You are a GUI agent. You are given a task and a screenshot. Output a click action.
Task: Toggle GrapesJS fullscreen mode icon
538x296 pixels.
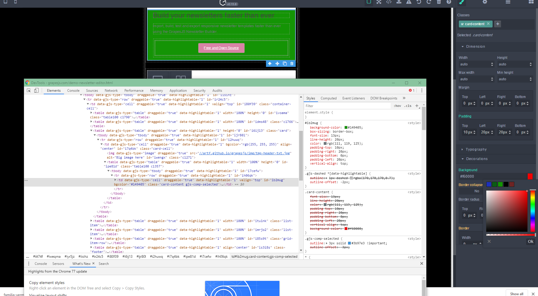click(x=379, y=2)
